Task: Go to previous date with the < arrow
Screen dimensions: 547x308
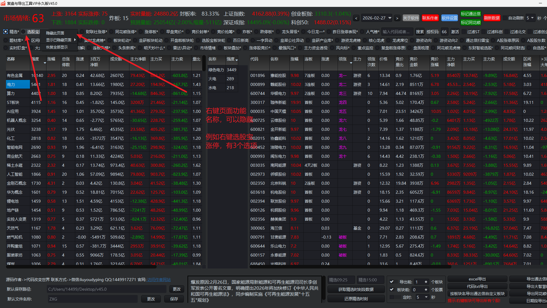Action: click(x=356, y=18)
